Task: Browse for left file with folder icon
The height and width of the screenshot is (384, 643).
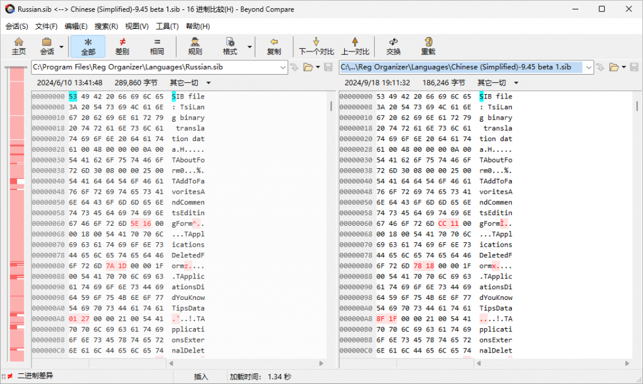Action: [x=308, y=67]
